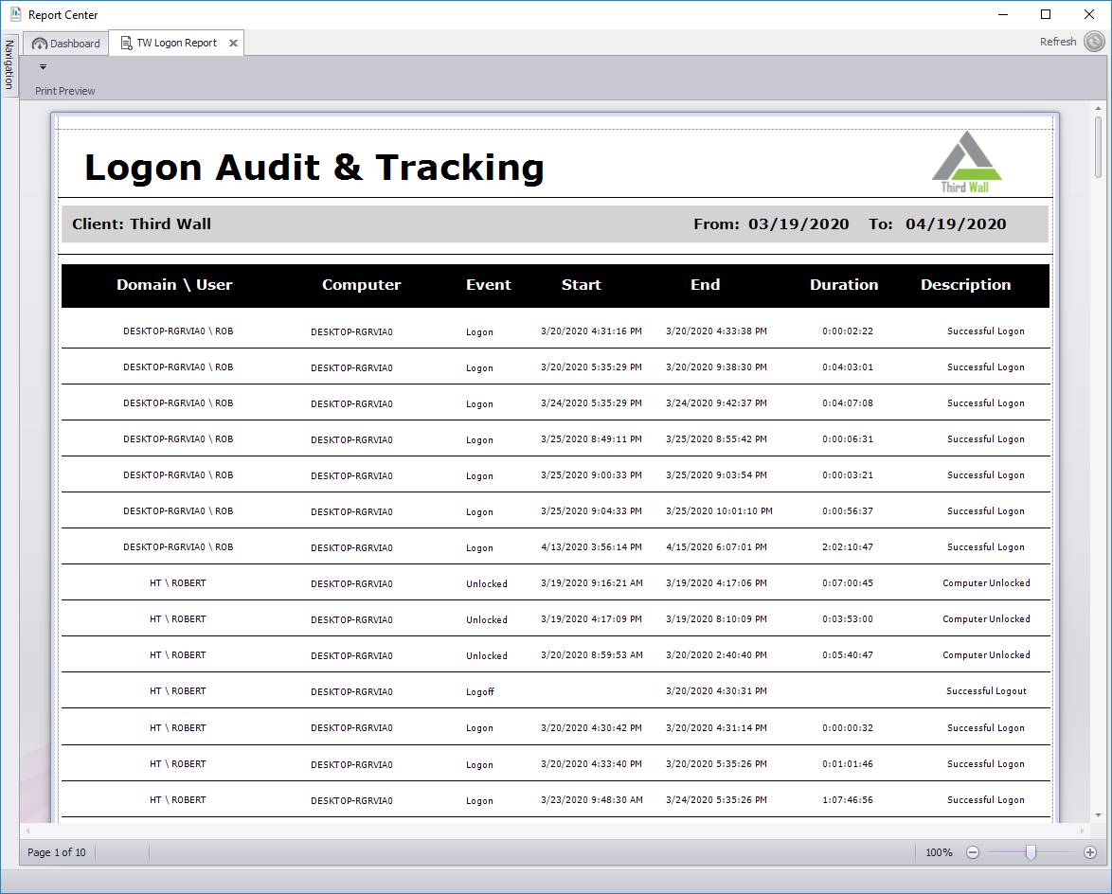
Task: Click the Print Preview label
Action: click(x=65, y=91)
